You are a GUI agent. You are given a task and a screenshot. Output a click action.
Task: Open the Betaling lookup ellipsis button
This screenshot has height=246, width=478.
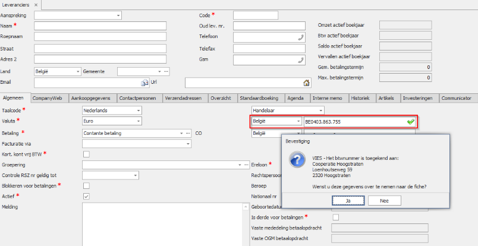click(x=188, y=134)
